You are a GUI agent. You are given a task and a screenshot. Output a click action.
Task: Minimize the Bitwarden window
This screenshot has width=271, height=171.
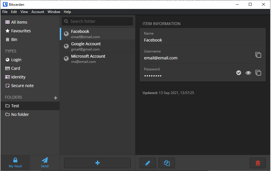tap(237, 4)
